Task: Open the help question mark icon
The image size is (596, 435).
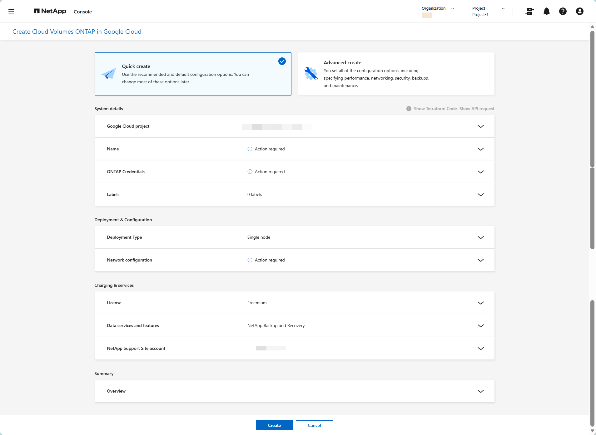Action: tap(563, 11)
